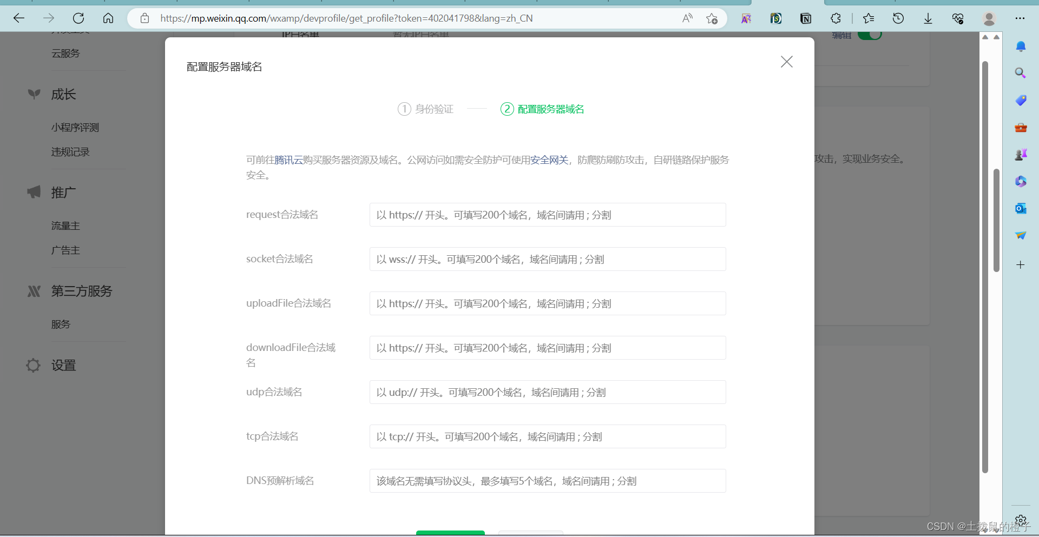Open the downloads arrow icon
This screenshot has height=537, width=1039.
pyautogui.click(x=928, y=18)
